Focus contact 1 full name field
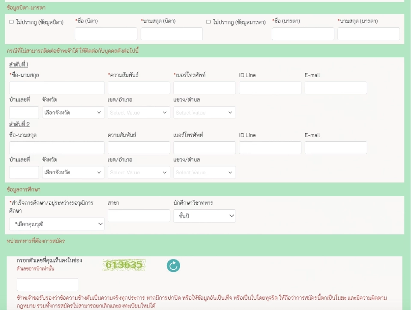 57,88
